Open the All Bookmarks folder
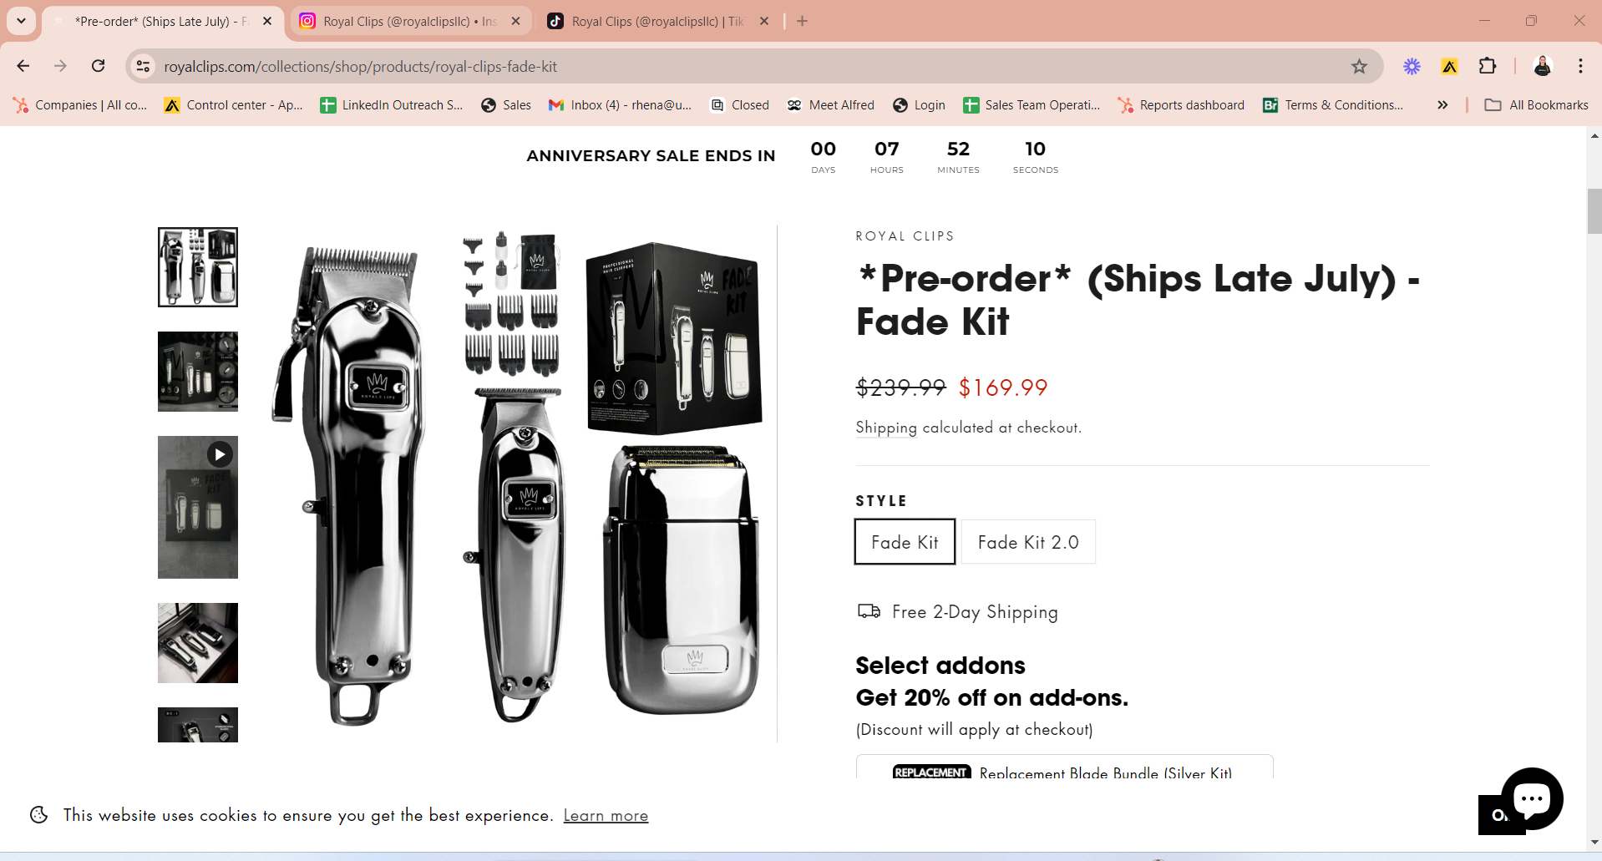 coord(1536,104)
